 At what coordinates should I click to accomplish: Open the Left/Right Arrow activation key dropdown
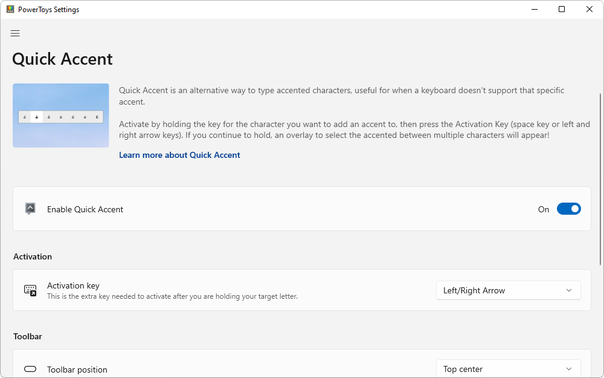[508, 290]
